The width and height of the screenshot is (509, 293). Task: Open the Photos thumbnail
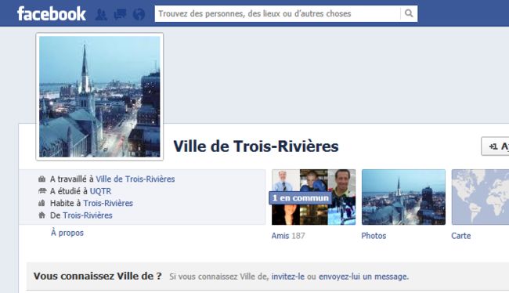[403, 197]
